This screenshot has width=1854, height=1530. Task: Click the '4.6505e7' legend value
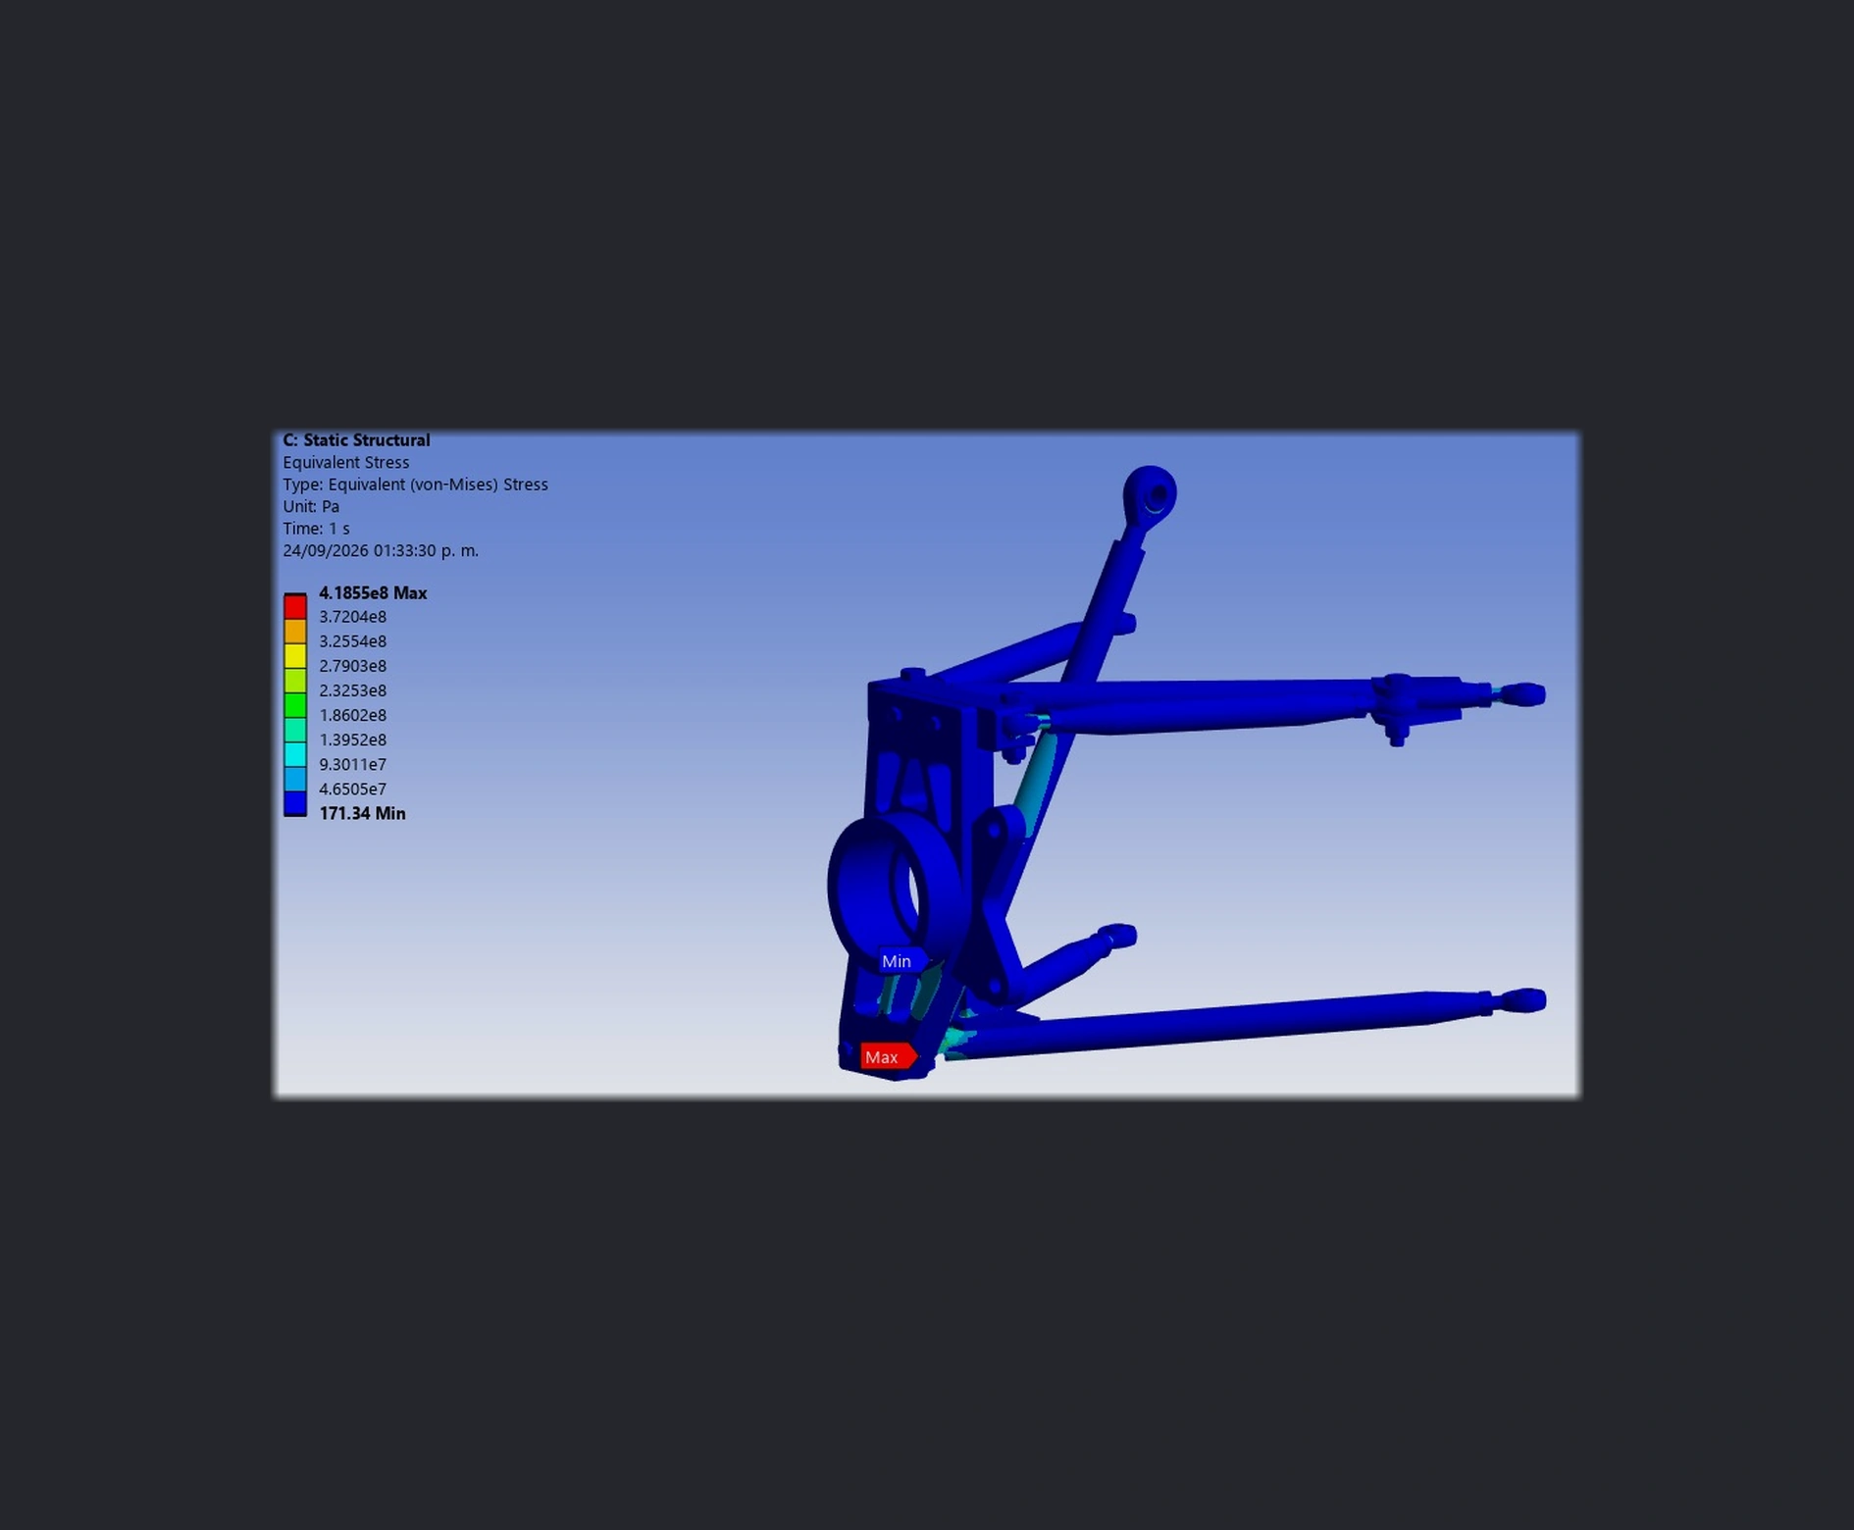[x=352, y=789]
